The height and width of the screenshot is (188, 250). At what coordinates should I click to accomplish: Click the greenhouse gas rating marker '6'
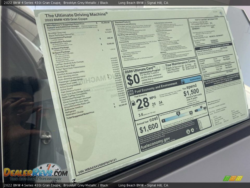coord(178,114)
